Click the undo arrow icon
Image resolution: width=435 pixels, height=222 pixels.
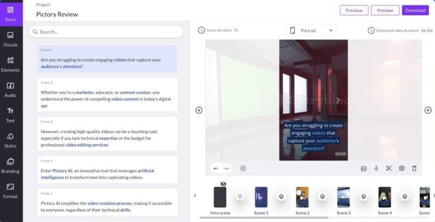pos(216,168)
